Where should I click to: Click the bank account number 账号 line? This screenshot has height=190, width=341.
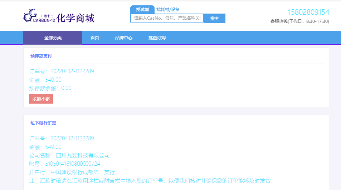(x=64, y=164)
